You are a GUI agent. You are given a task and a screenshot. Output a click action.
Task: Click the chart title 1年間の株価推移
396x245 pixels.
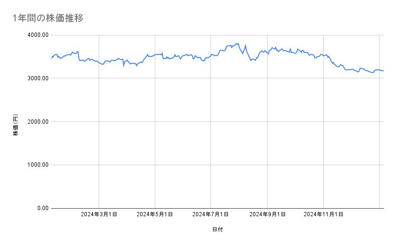49,18
